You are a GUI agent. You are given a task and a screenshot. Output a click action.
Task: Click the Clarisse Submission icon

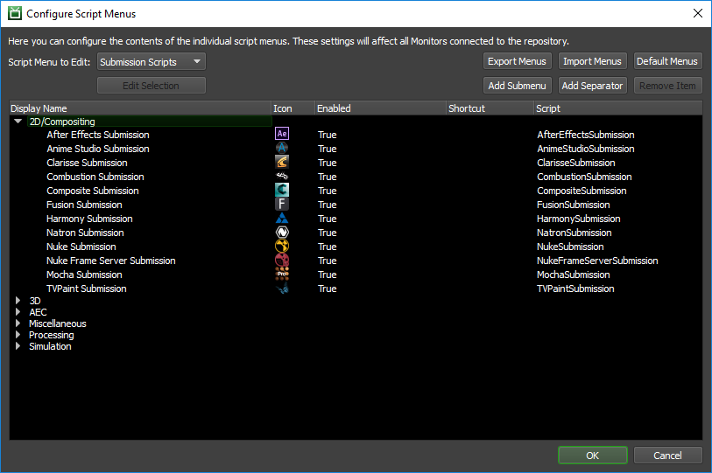pos(282,163)
